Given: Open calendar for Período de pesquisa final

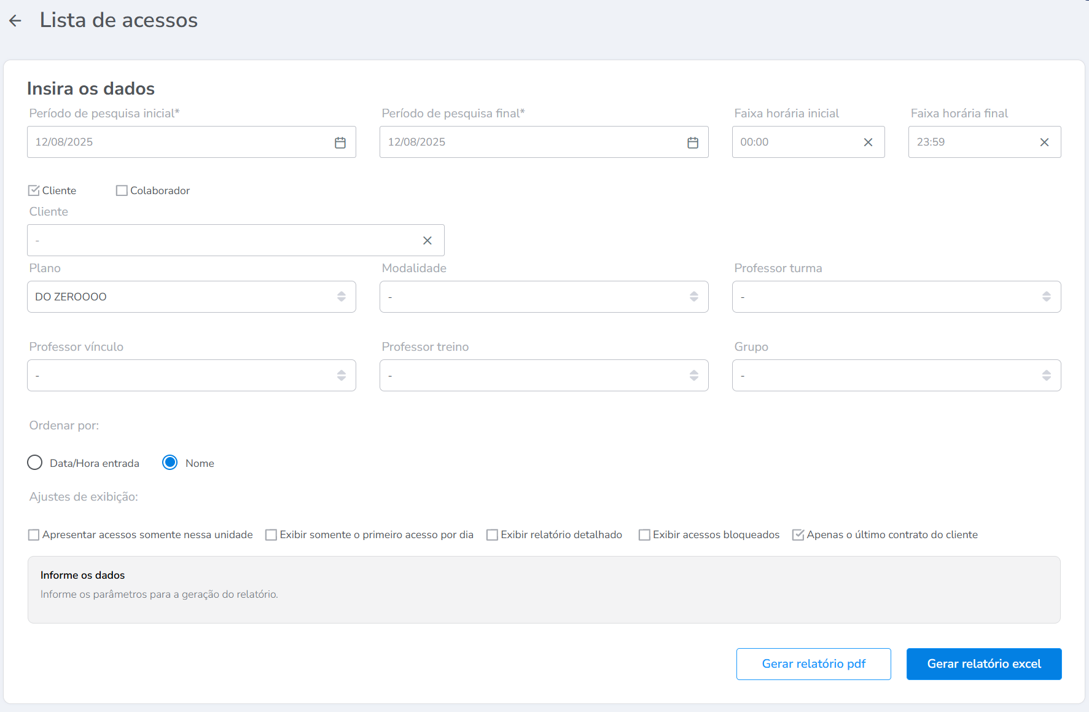Looking at the screenshot, I should [x=692, y=143].
